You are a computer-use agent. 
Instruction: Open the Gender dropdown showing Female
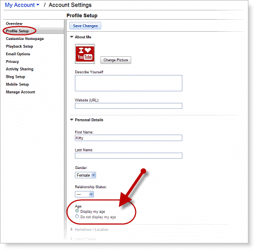click(x=85, y=175)
